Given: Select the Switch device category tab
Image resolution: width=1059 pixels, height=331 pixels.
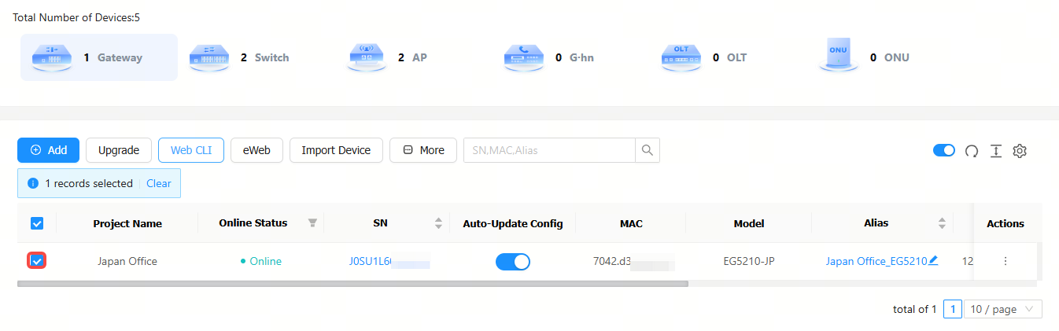Looking at the screenshot, I should click(241, 57).
